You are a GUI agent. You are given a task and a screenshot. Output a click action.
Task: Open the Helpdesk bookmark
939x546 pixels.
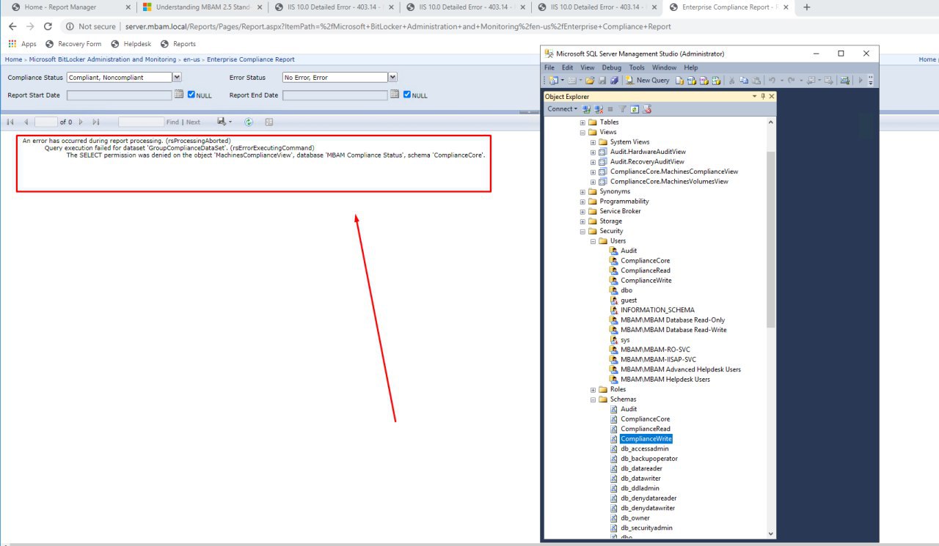pos(131,44)
